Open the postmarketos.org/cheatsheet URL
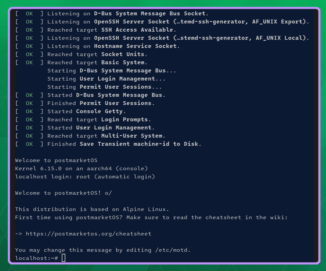This screenshot has height=271, width=326. click(x=89, y=234)
